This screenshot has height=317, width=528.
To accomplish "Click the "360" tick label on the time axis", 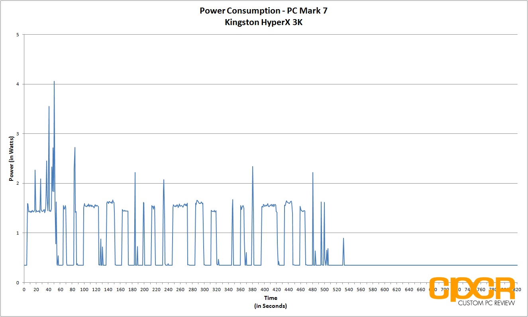I will click(x=241, y=290).
